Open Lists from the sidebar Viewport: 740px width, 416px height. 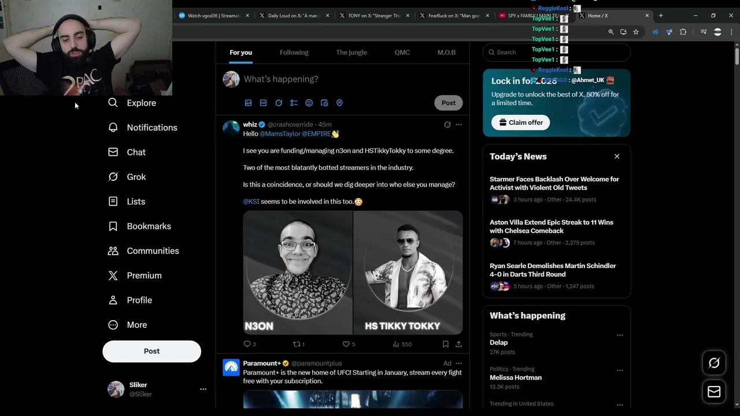pyautogui.click(x=127, y=202)
